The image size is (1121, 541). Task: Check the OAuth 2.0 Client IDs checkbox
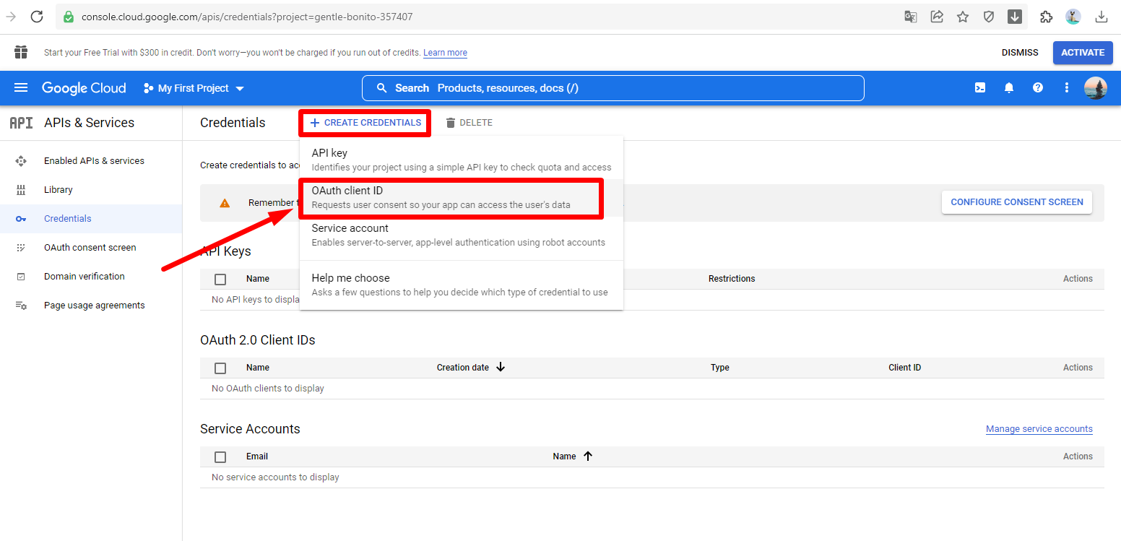coord(220,368)
